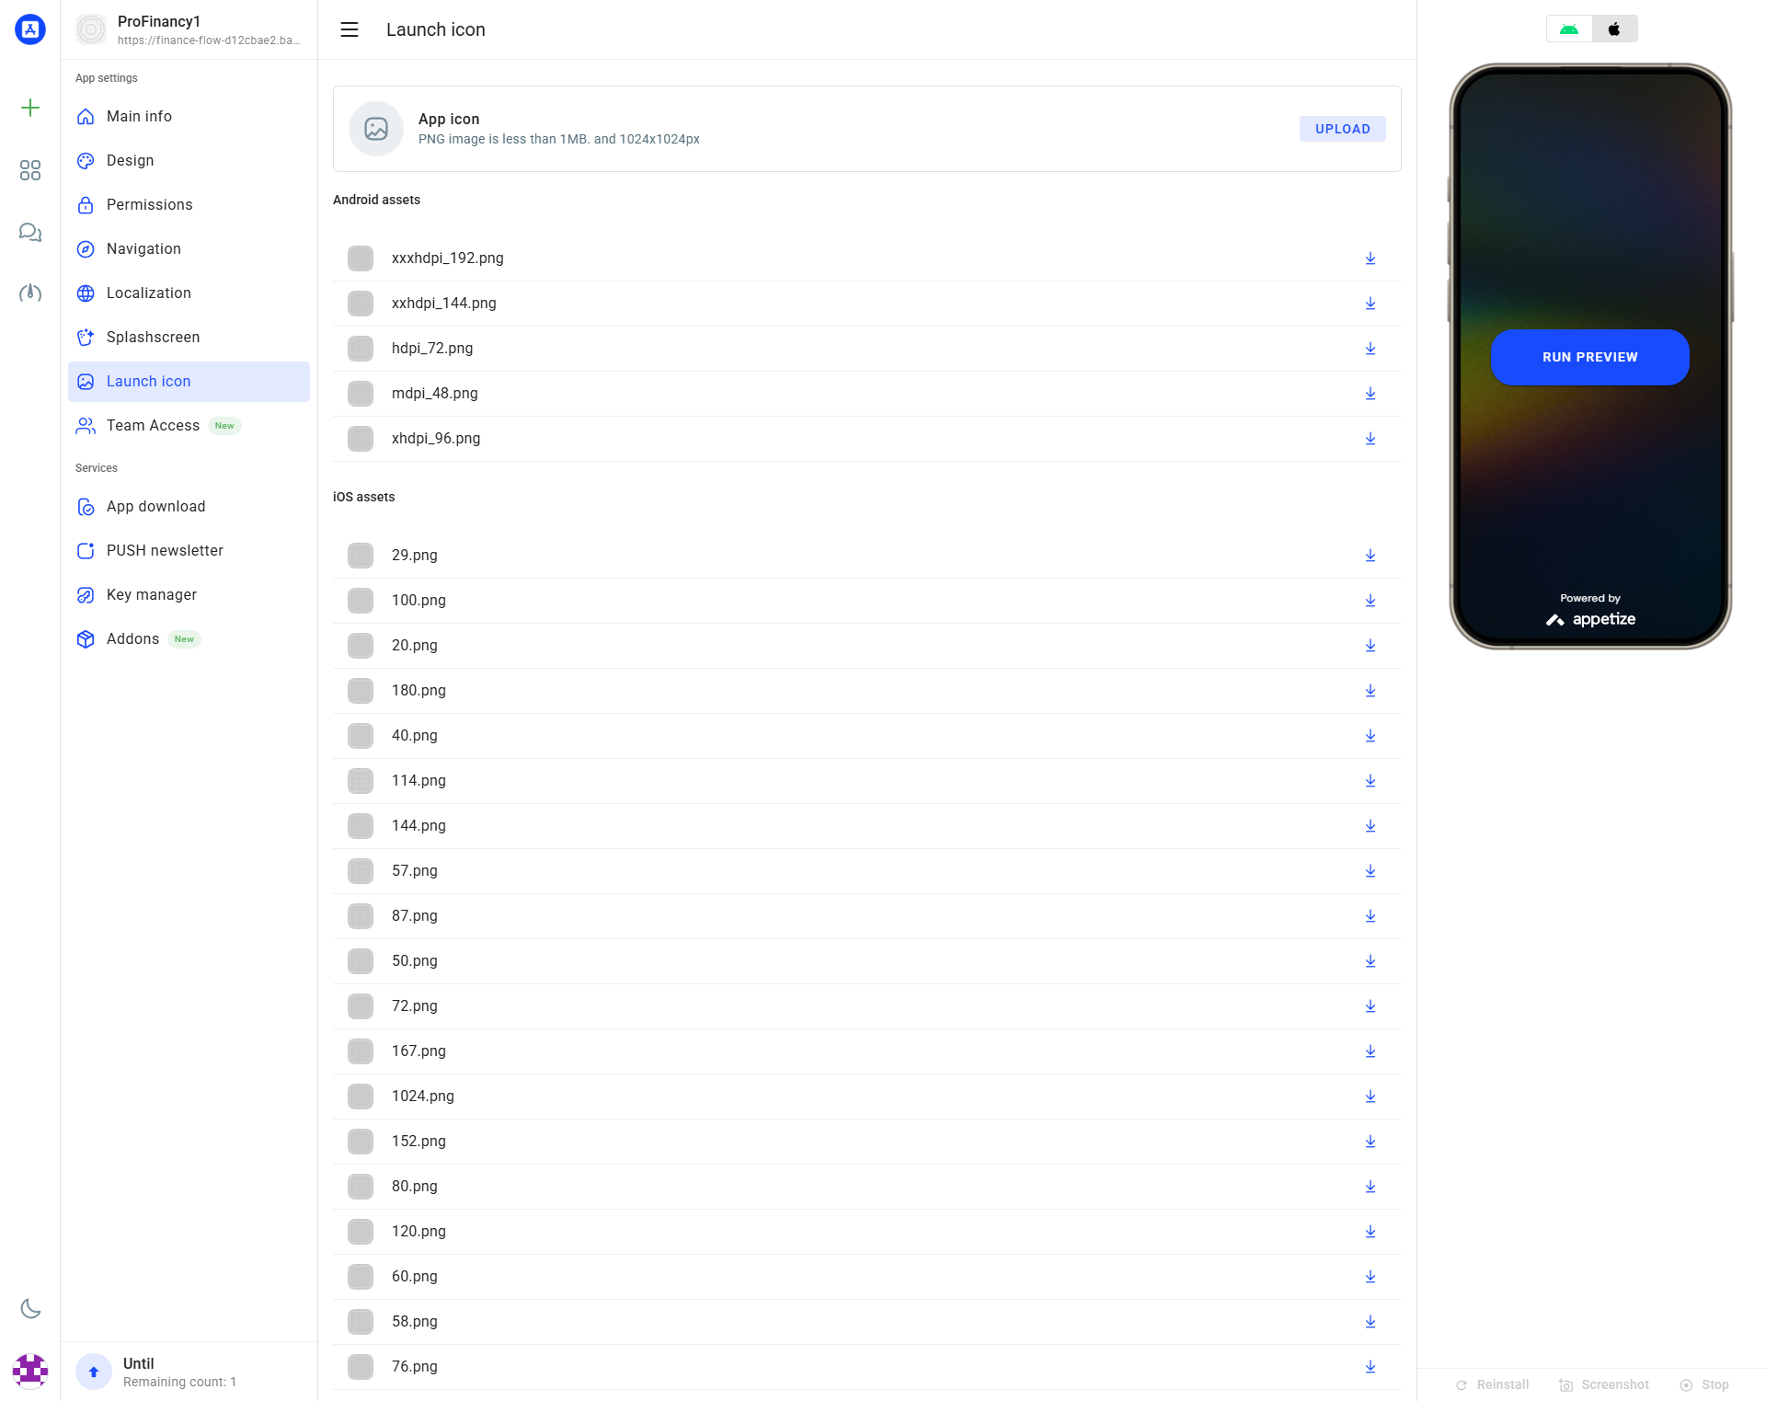
Task: Open Permissions settings
Action: point(189,204)
